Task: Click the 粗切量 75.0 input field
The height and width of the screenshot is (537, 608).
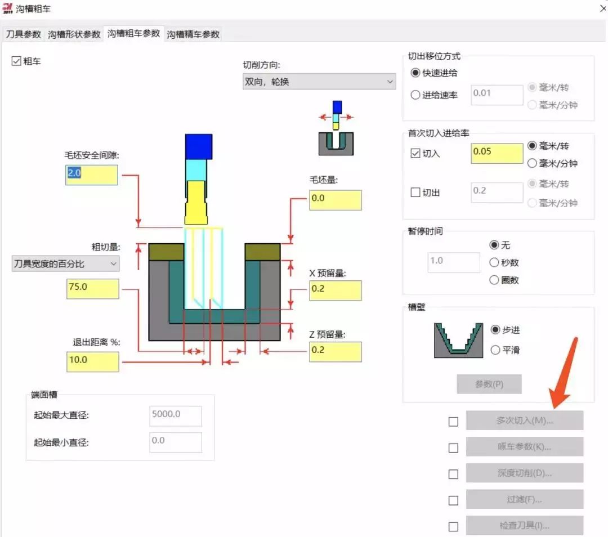Action: pos(93,288)
